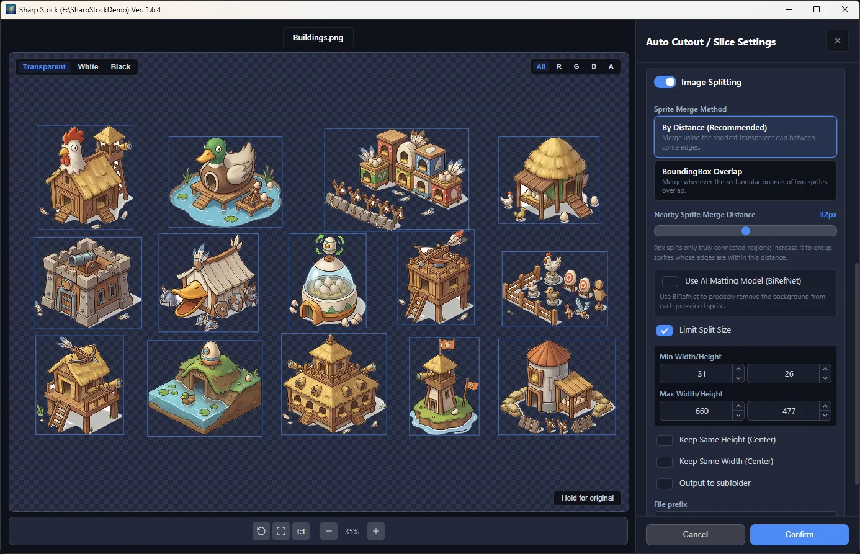Check the Output to subfolder option
Image resolution: width=860 pixels, height=554 pixels.
[665, 483]
